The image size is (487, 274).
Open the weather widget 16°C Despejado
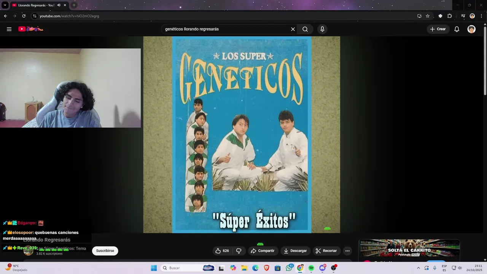[x=15, y=268]
